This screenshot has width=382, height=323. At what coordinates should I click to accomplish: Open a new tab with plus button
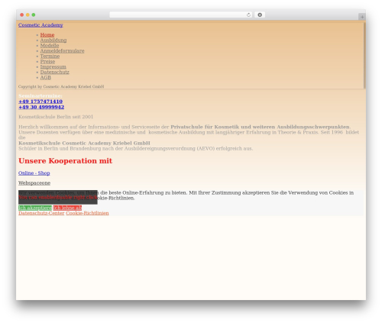click(x=362, y=17)
